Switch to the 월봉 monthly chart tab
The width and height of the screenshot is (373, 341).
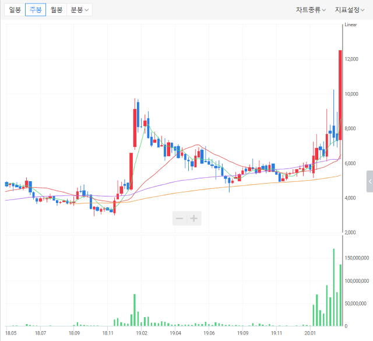tap(57, 10)
